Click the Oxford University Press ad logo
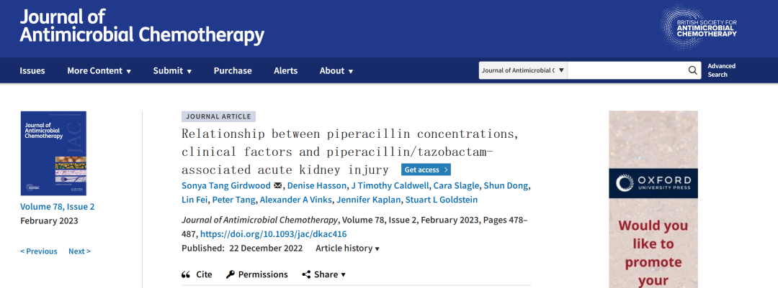 click(x=653, y=184)
